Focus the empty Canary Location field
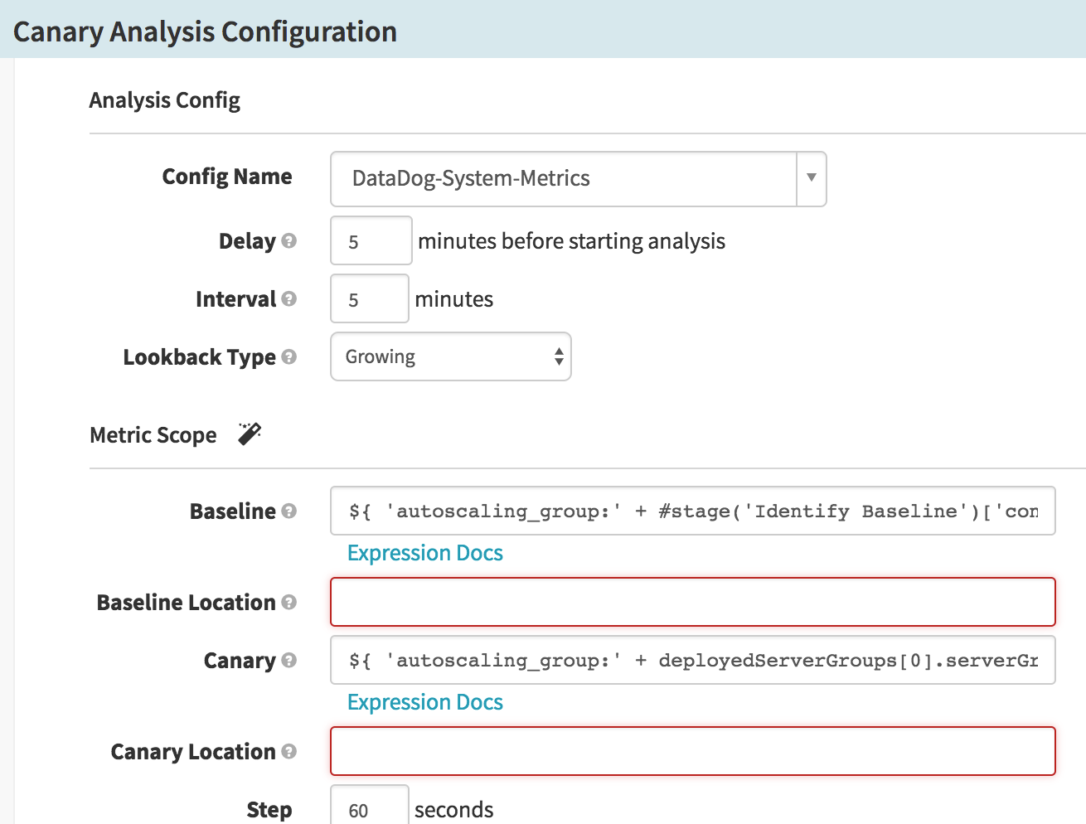This screenshot has width=1086, height=824. tap(692, 751)
